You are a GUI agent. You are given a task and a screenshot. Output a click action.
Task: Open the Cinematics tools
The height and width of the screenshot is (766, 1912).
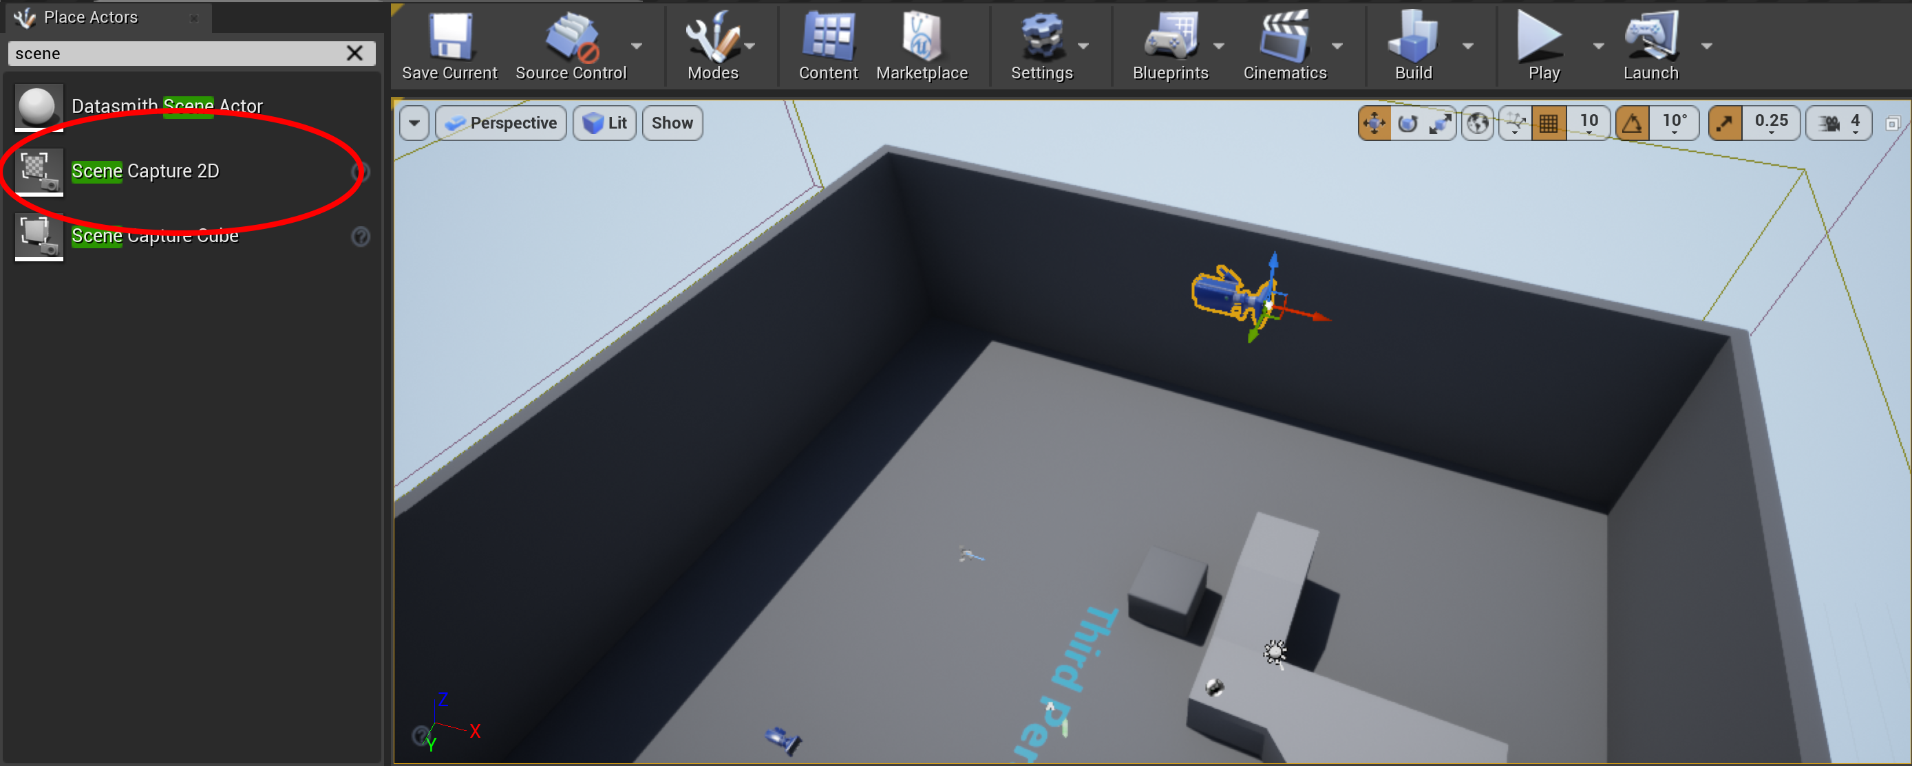point(1285,45)
